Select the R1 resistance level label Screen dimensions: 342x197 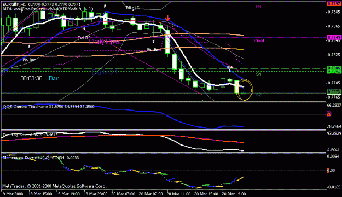click(258, 7)
